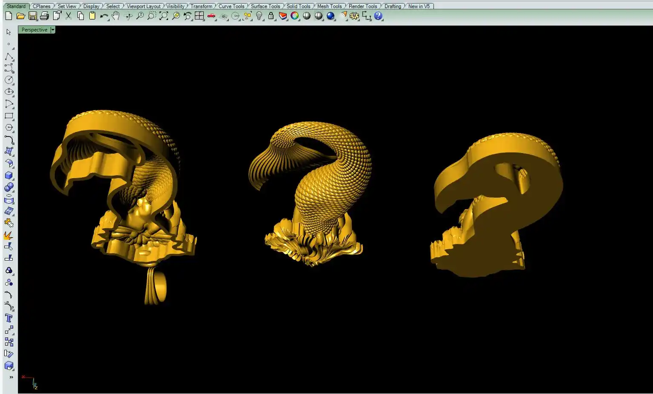Open the Mesh Tools tab
The image size is (653, 394).
click(x=329, y=6)
